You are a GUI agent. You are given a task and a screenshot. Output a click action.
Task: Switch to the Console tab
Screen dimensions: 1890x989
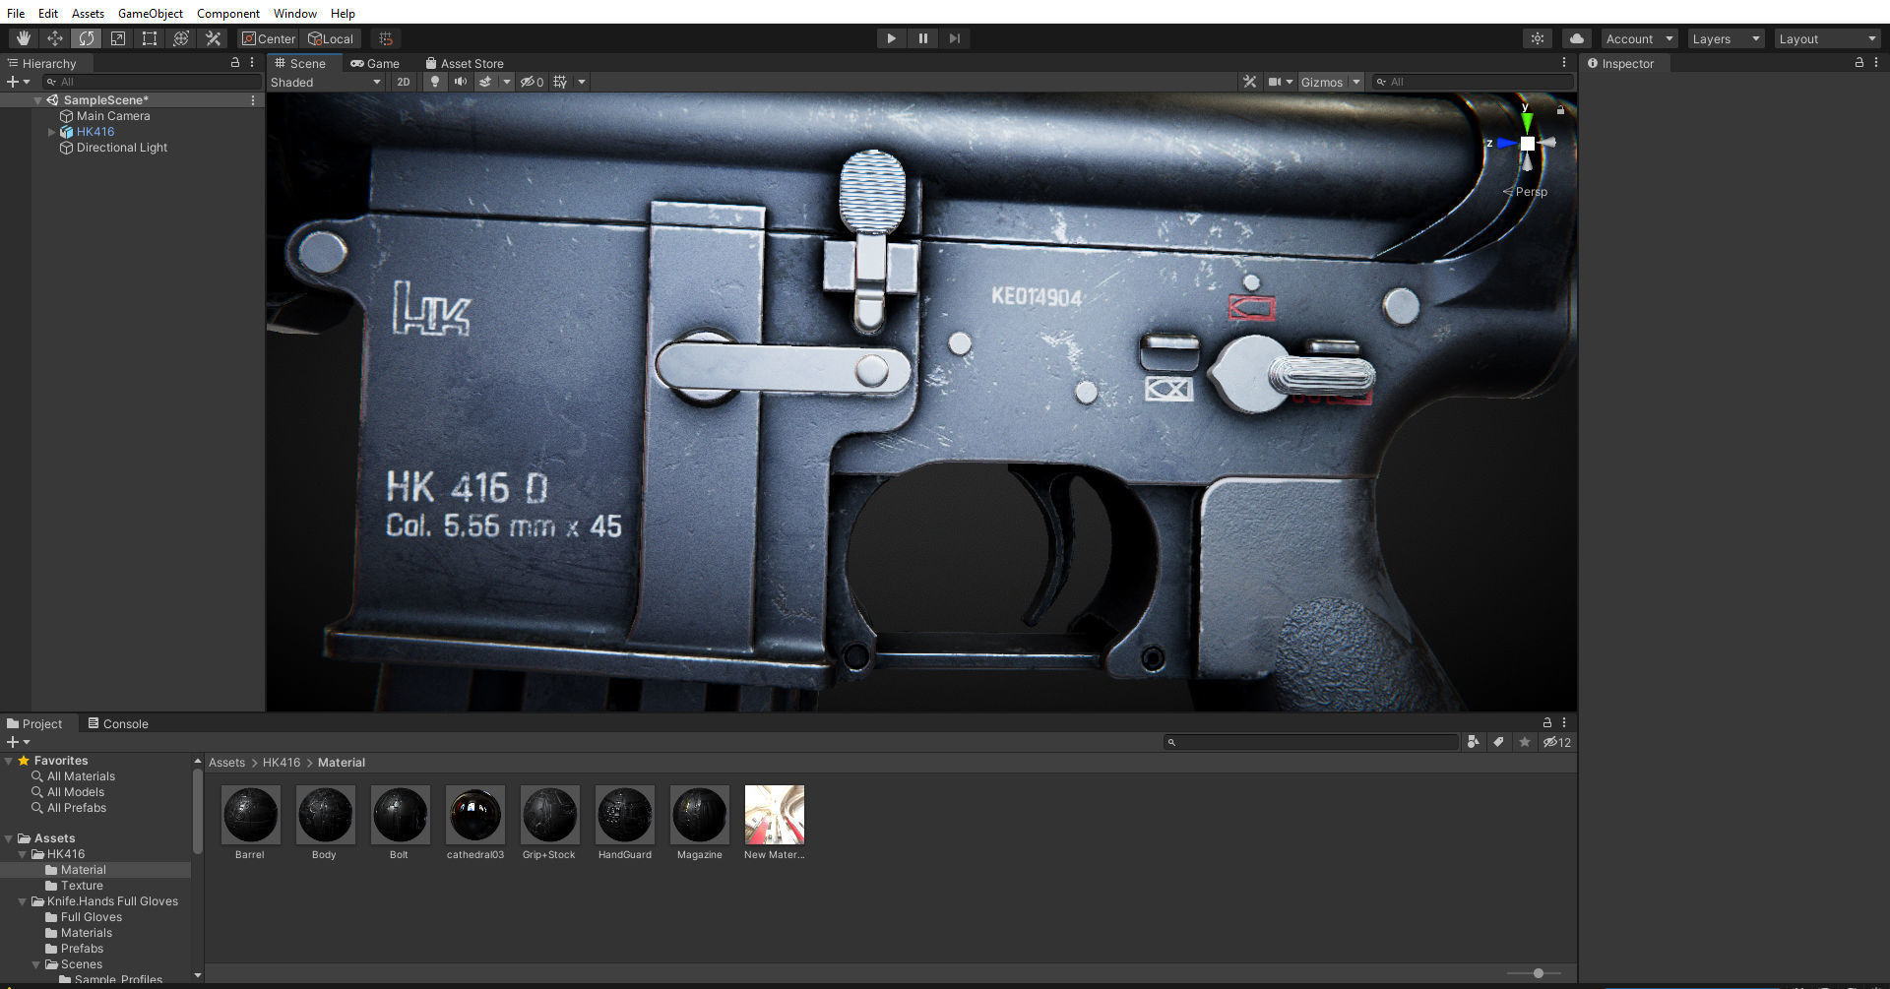point(118,723)
